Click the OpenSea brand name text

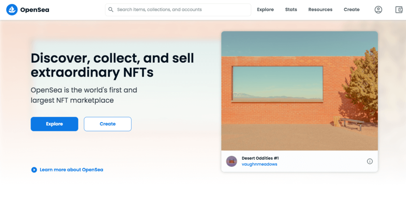tap(35, 10)
